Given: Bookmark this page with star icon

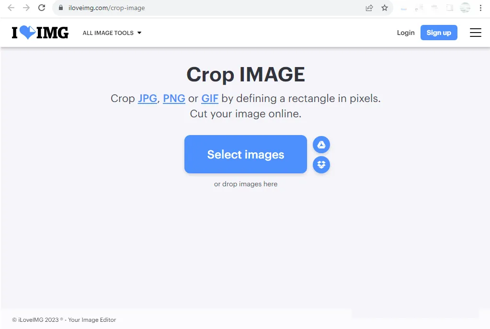Looking at the screenshot, I should 384,8.
